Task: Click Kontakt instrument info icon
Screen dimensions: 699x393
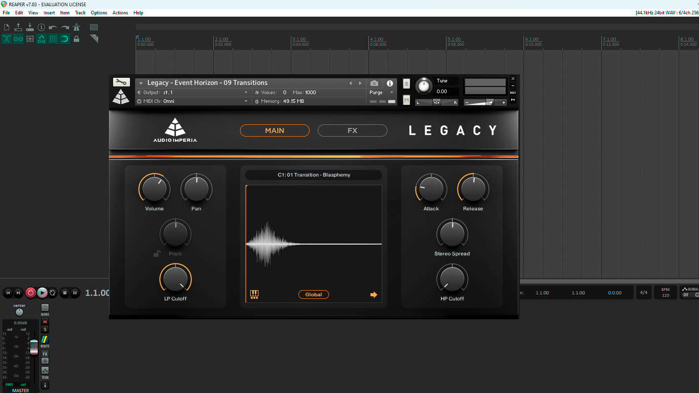Action: pos(390,83)
